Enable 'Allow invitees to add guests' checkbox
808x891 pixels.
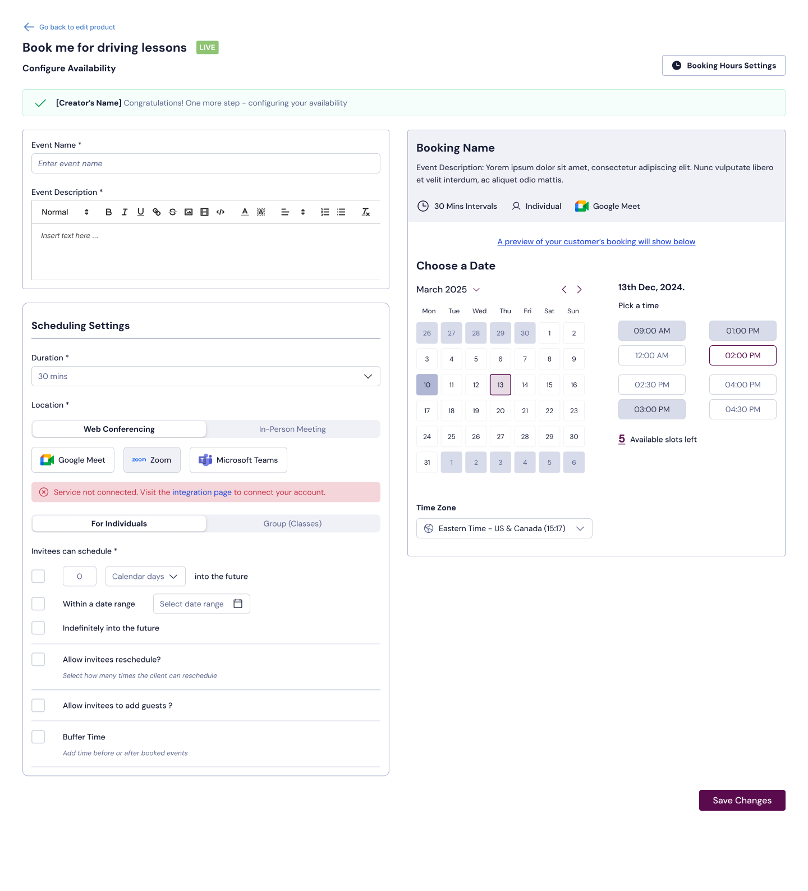(38, 705)
